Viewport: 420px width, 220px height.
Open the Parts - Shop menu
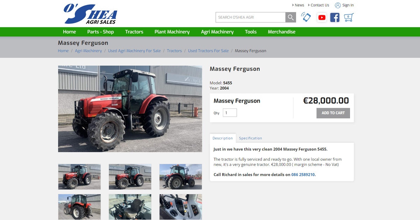pyautogui.click(x=100, y=32)
